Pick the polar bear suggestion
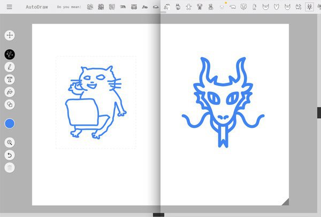Screen dimensions: 321x217 (x=233, y=7)
